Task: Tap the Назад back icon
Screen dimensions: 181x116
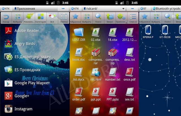Action: pyautogui.click(x=6, y=18)
